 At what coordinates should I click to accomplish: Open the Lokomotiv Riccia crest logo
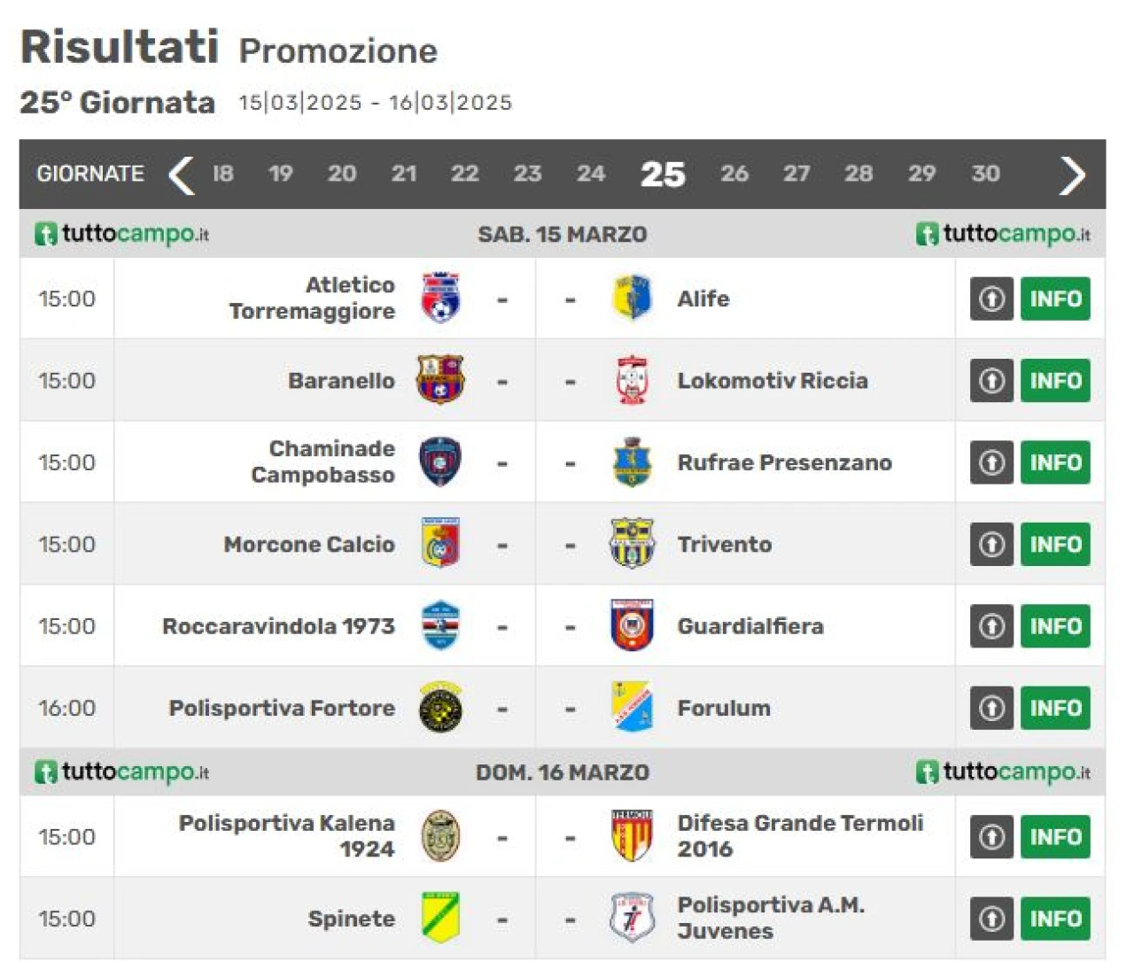click(x=632, y=380)
